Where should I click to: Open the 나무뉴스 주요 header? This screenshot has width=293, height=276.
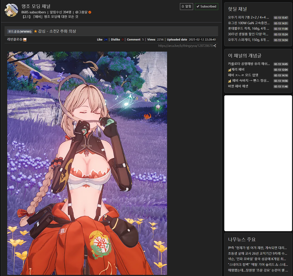242,239
